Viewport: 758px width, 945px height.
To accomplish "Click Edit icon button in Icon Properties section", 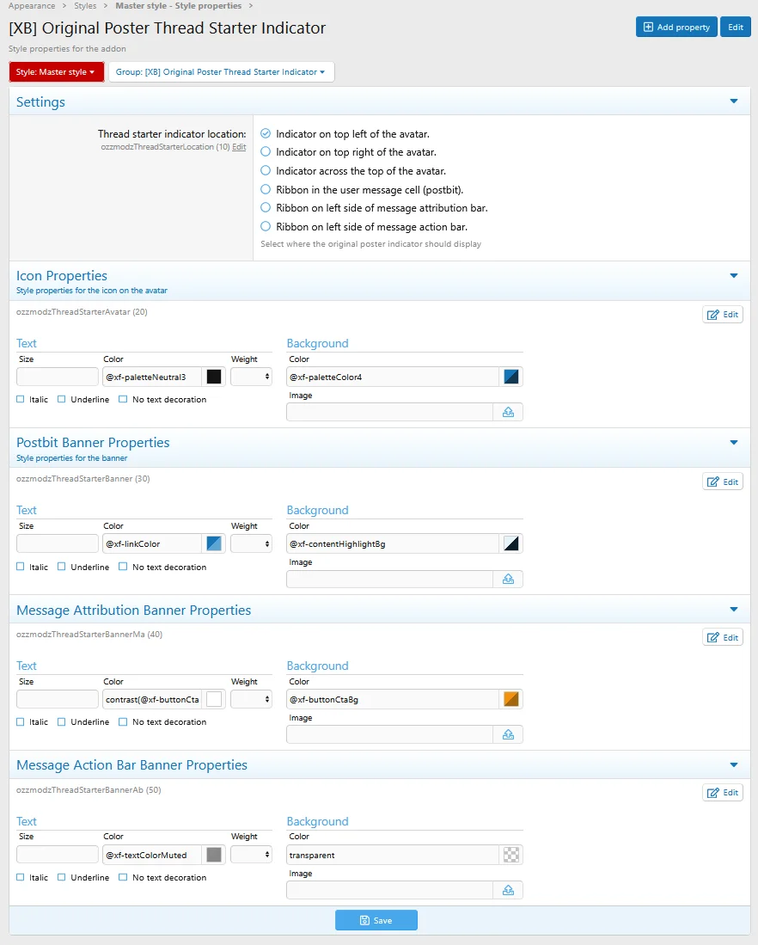I will pos(722,315).
